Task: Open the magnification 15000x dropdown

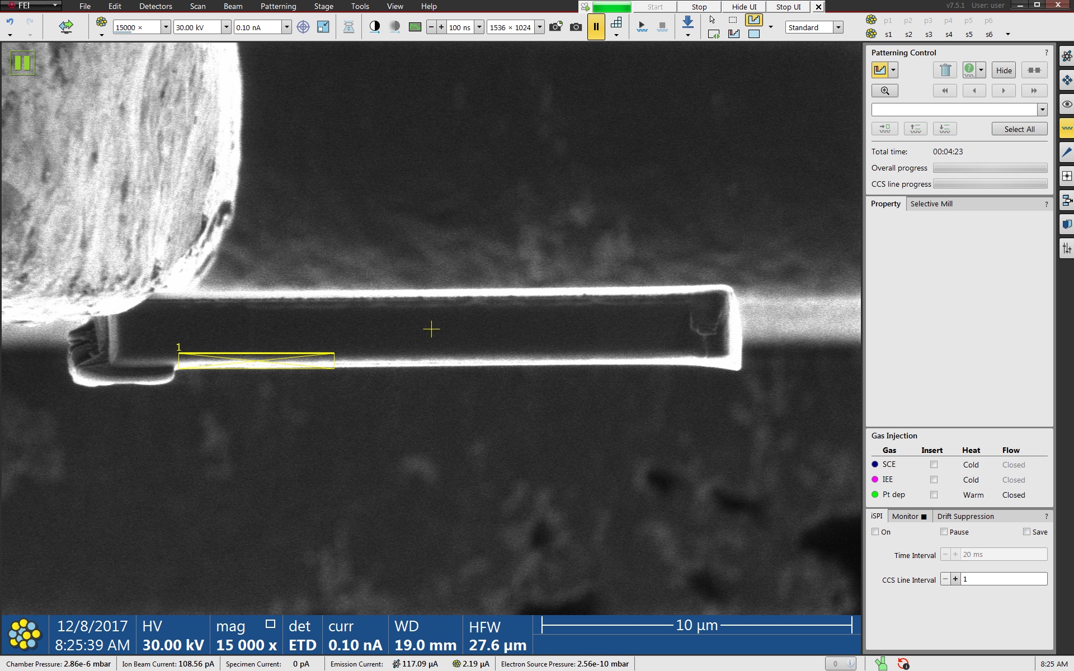Action: (166, 27)
